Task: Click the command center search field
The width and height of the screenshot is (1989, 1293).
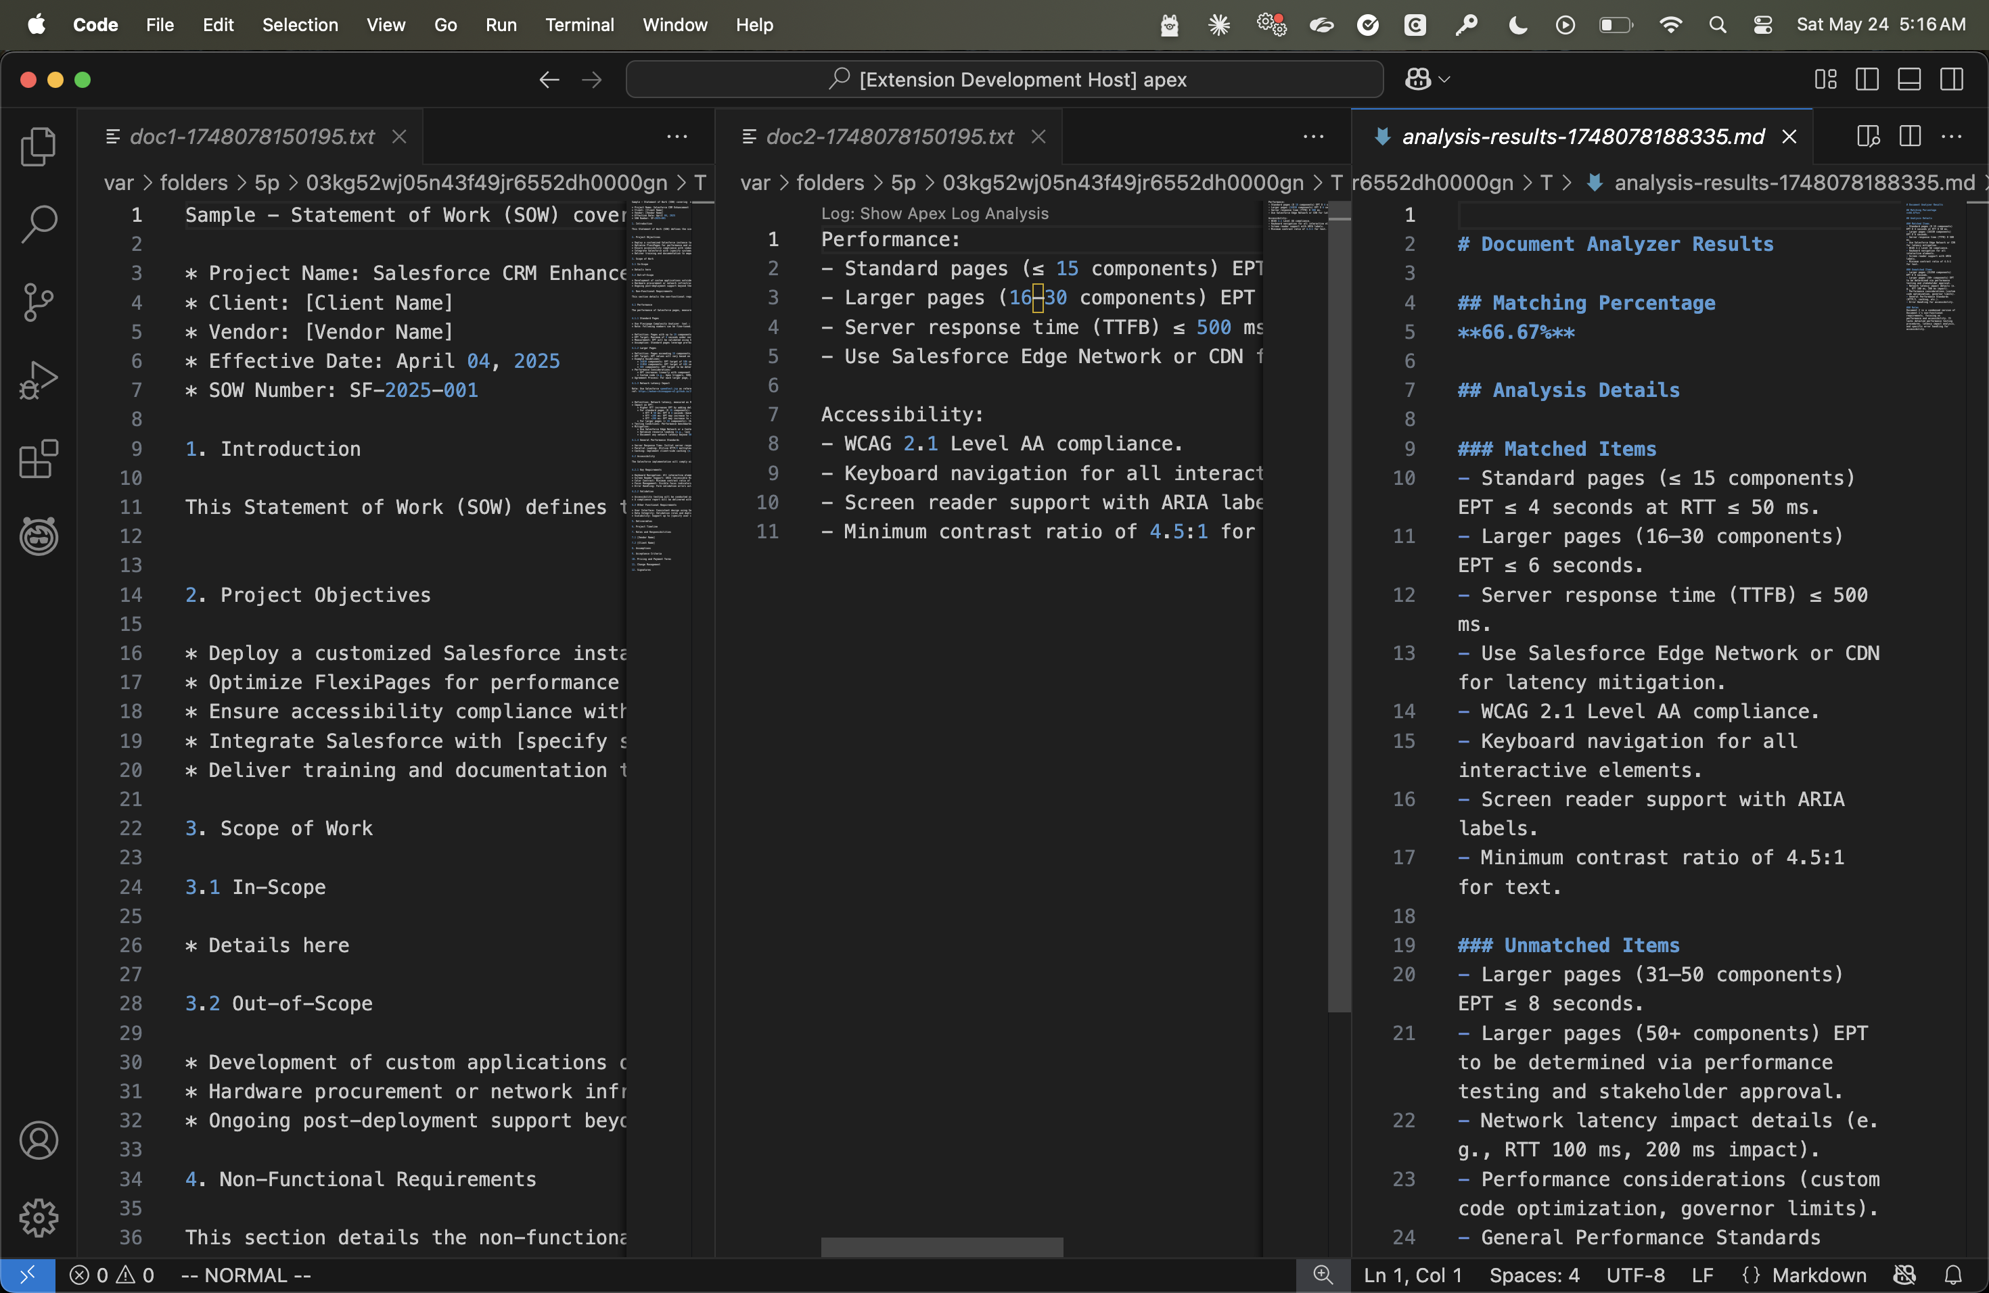Action: (1004, 79)
